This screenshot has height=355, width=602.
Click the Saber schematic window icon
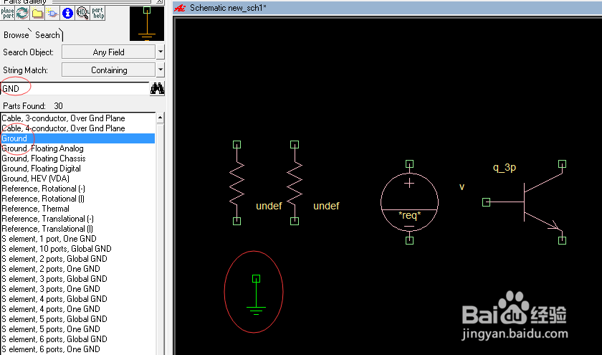180,8
